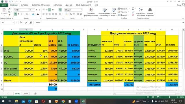Click the Формат cells button
This screenshot has height=104, width=185.
tap(123, 15)
